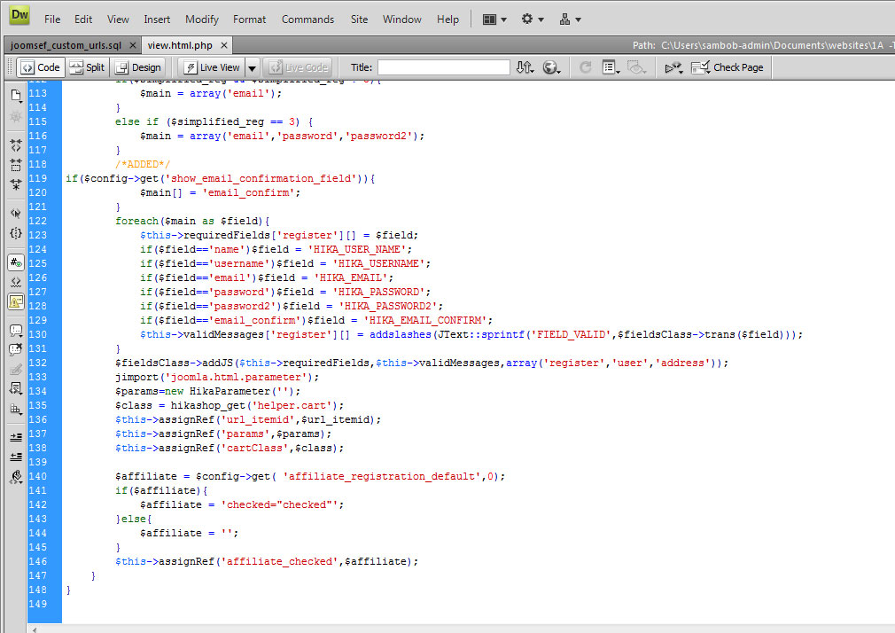Close the view.html.php tab
This screenshot has height=633, width=895.
pyautogui.click(x=224, y=45)
